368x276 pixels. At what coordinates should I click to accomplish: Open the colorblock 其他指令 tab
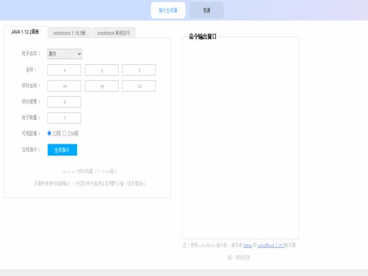click(114, 33)
